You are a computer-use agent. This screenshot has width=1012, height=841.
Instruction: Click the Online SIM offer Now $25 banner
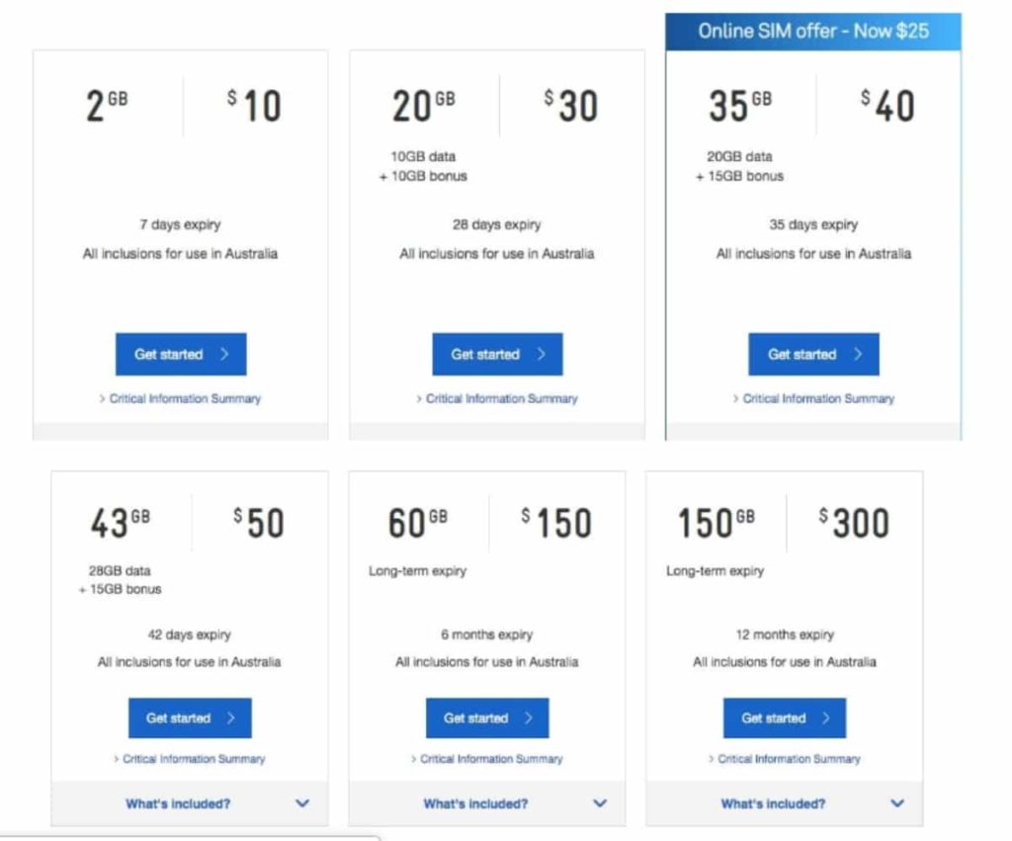click(813, 32)
